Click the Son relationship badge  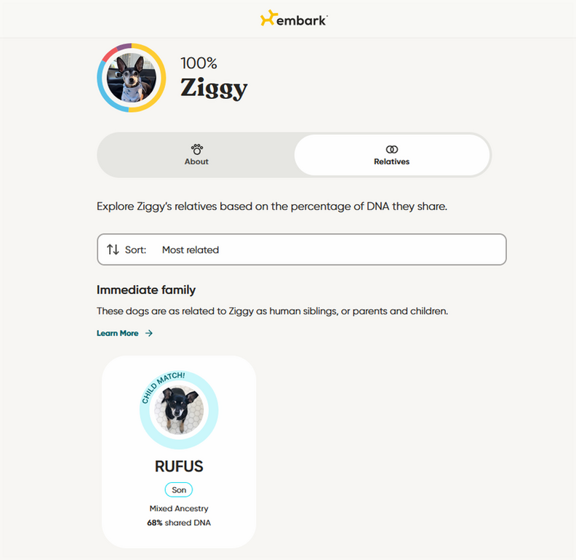point(179,490)
